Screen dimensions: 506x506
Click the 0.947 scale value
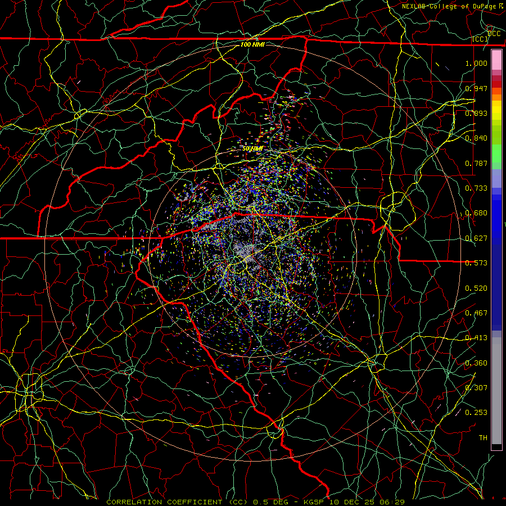pos(476,88)
